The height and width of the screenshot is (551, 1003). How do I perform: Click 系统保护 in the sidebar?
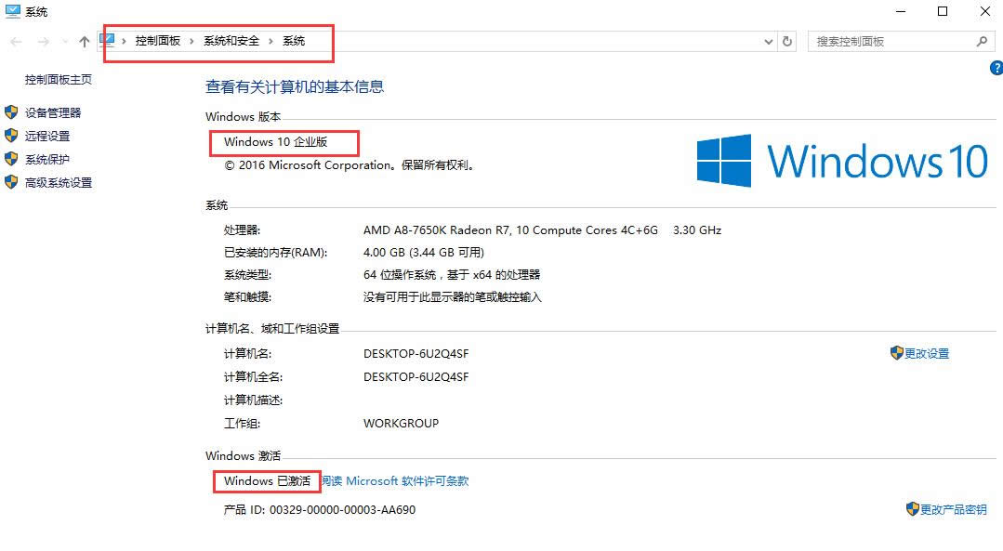point(50,159)
